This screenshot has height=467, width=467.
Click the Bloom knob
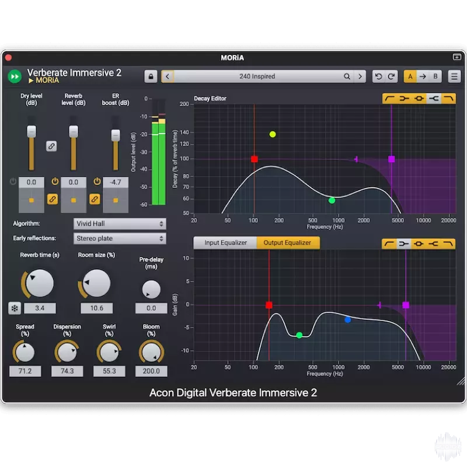pyautogui.click(x=151, y=353)
